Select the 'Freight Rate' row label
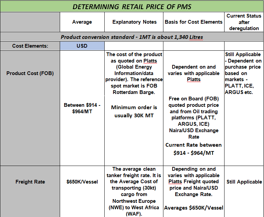264x217 pixels. pos(30,182)
